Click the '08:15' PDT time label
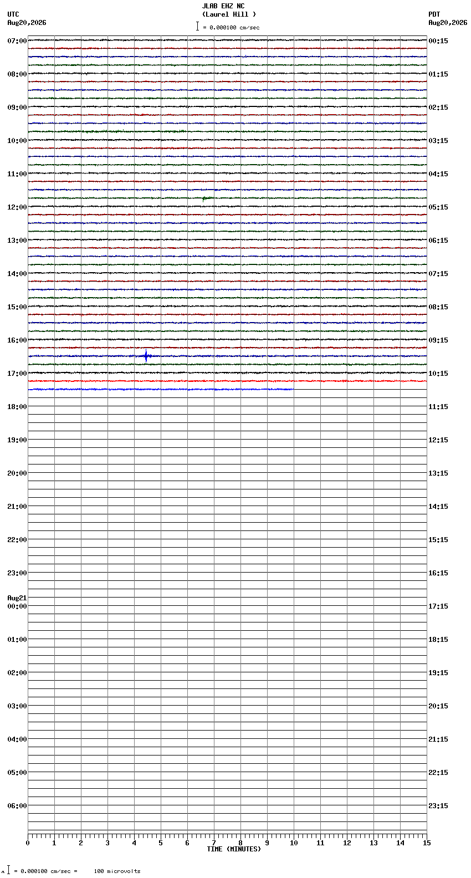The image size is (471, 878). 438,307
